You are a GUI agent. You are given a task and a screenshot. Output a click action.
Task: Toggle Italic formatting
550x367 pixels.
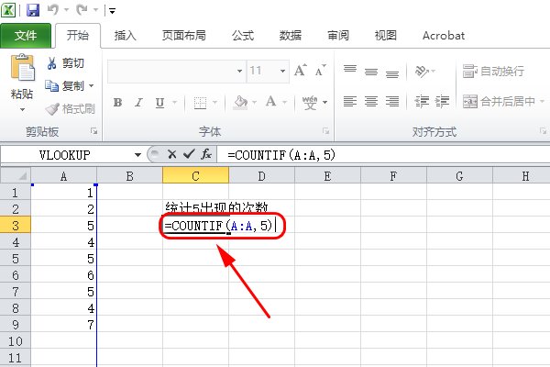[139, 103]
